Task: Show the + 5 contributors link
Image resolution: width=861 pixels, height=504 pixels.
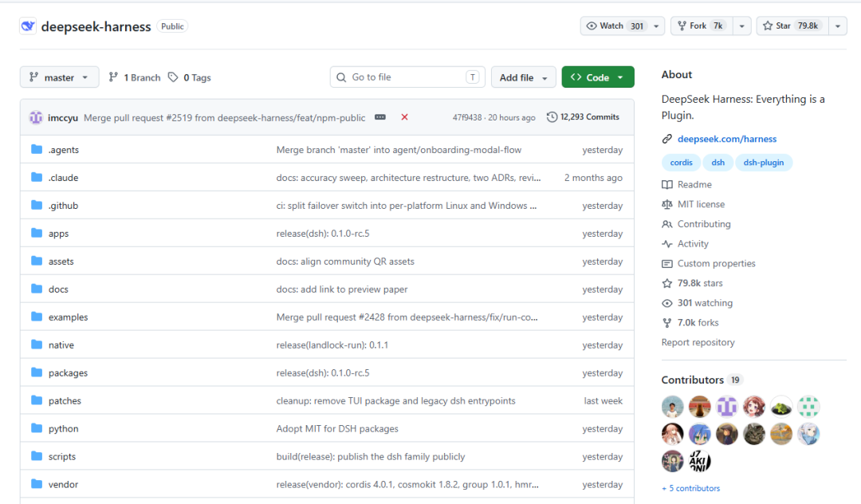Action: (690, 488)
